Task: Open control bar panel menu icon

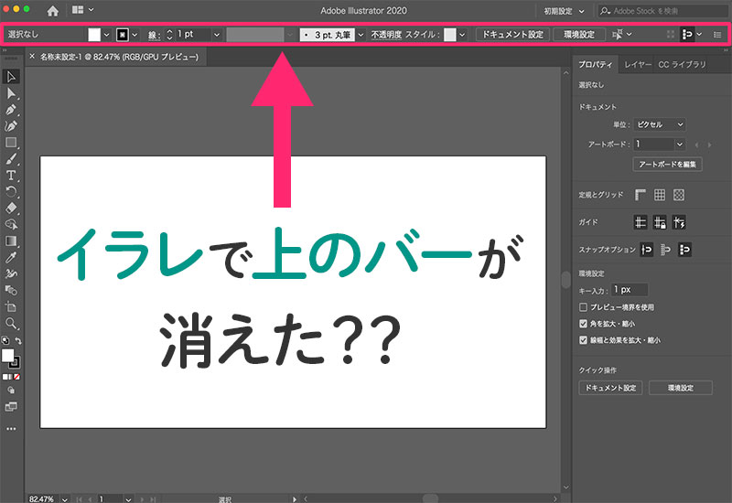Action: [x=717, y=35]
